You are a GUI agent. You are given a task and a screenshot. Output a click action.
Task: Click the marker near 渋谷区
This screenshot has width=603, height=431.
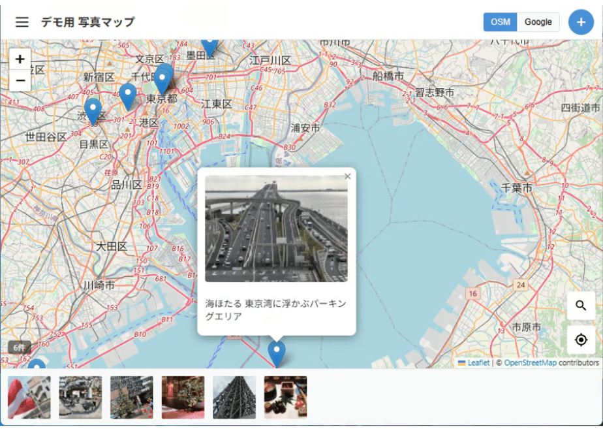click(93, 112)
